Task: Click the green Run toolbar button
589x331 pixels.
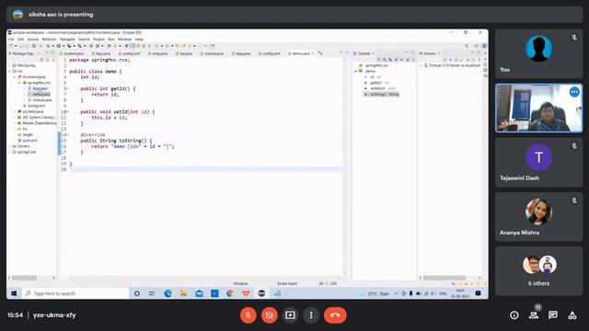Action: [x=59, y=46]
